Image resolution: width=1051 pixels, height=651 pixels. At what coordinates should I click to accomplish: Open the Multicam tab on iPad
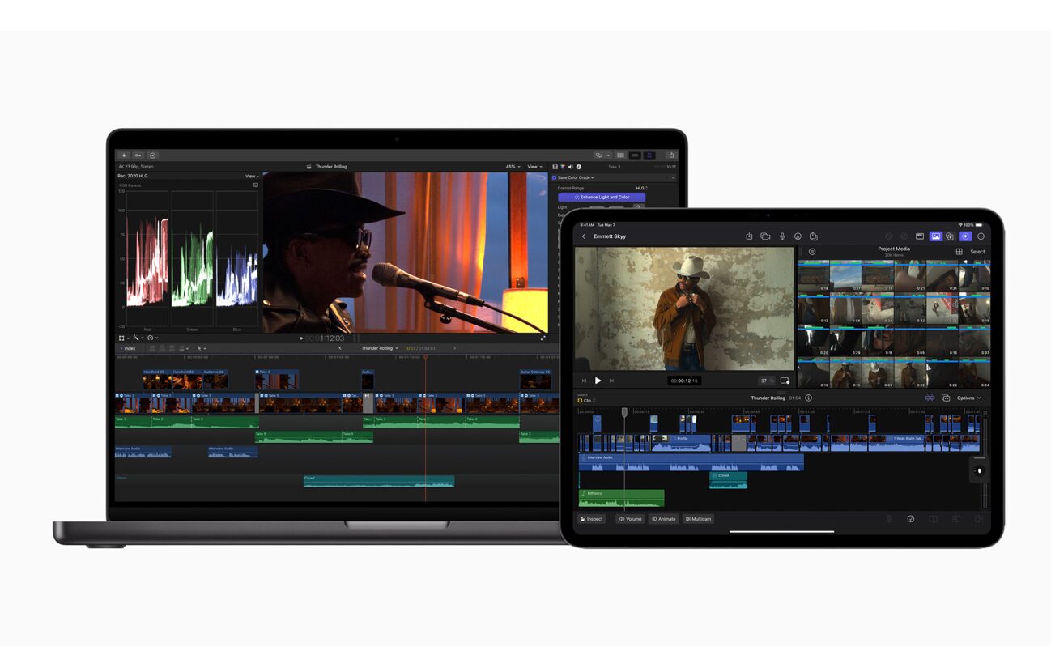(x=698, y=519)
